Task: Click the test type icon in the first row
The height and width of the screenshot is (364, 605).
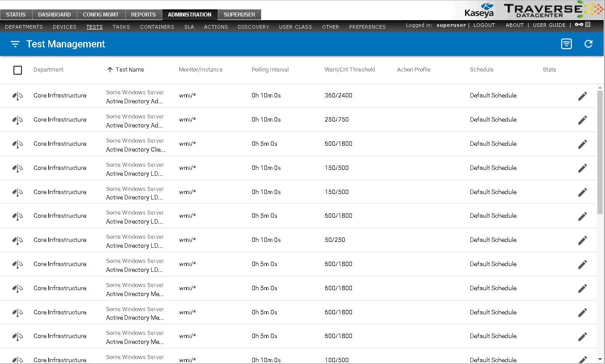Action: [x=17, y=96]
